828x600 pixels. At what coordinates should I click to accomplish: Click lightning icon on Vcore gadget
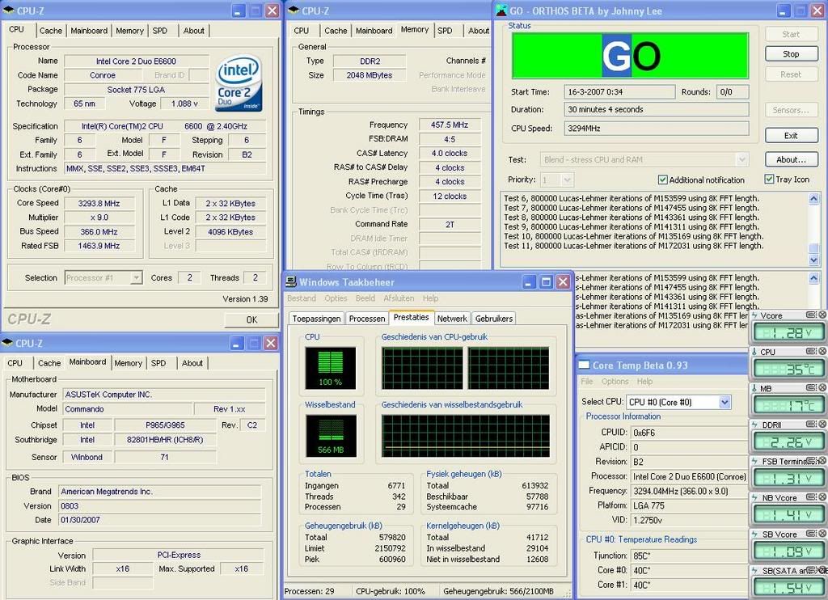point(755,315)
